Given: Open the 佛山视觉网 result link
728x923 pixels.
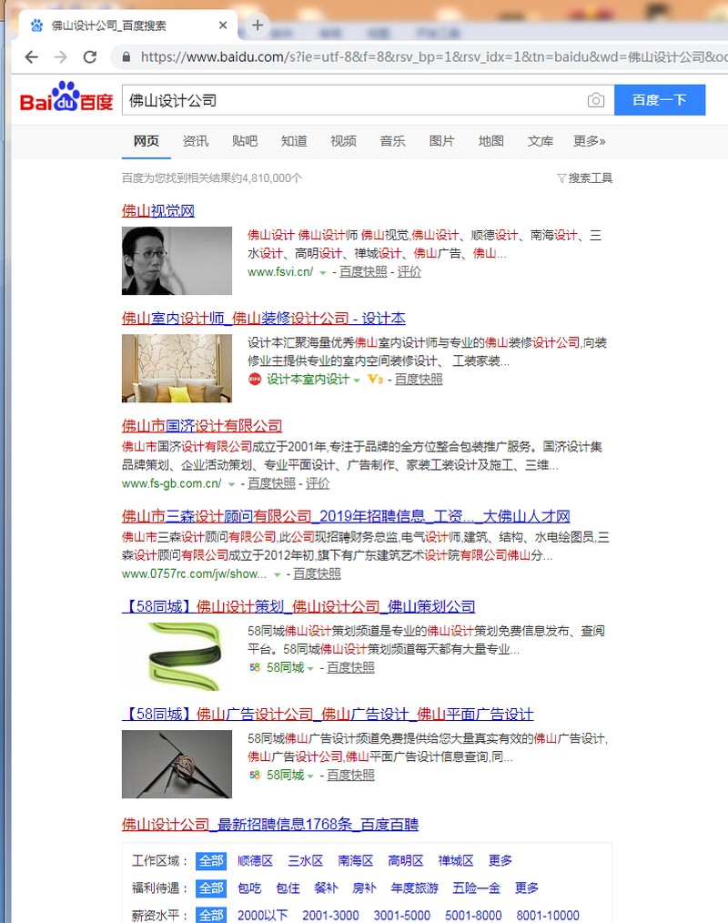Looking at the screenshot, I should point(157,211).
